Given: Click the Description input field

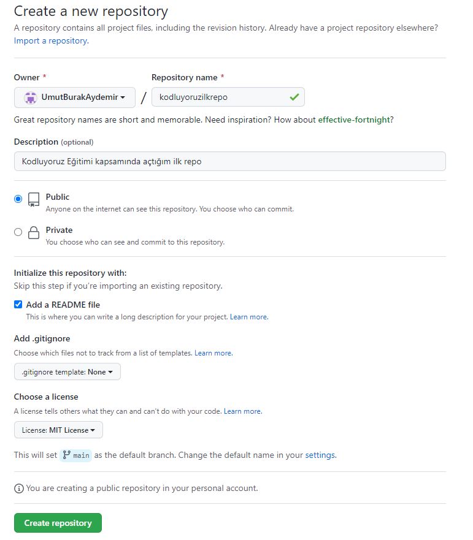Looking at the screenshot, I should (229, 161).
